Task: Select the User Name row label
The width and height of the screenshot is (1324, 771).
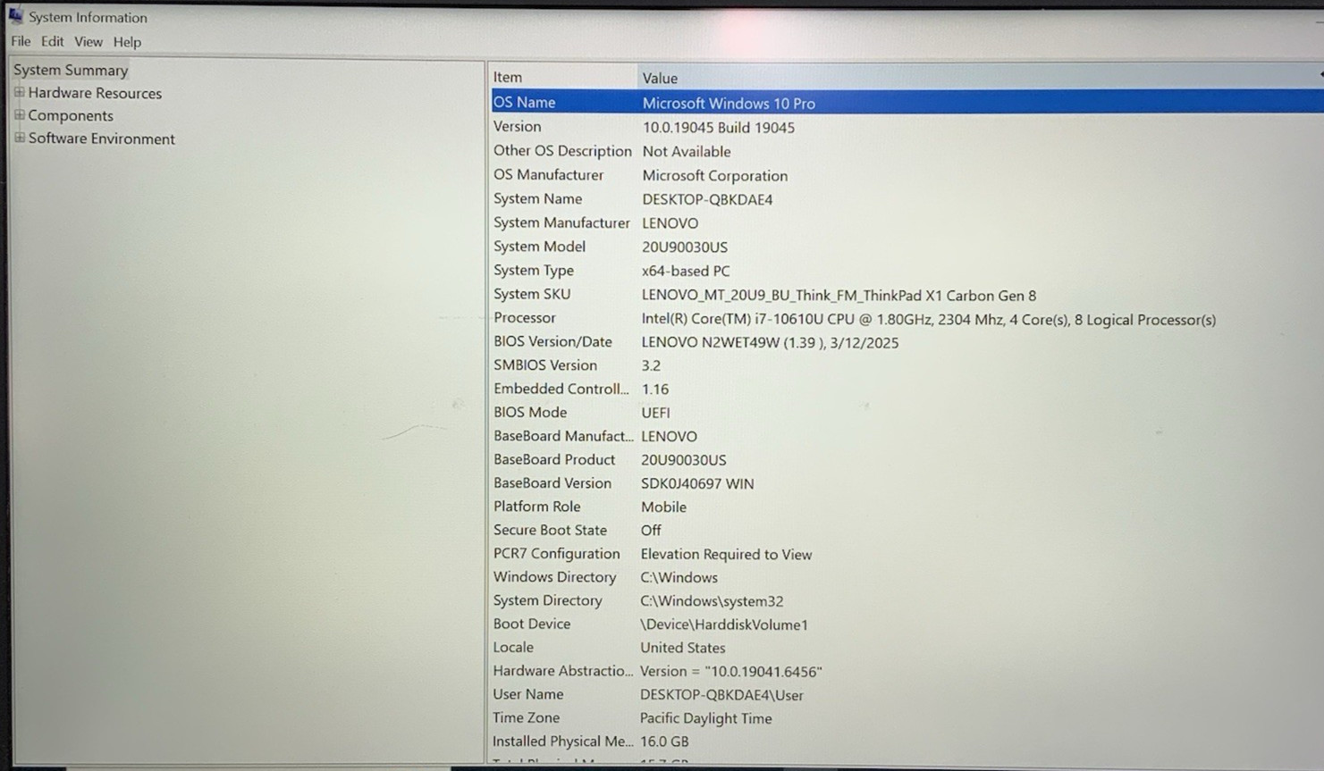Action: pos(527,694)
